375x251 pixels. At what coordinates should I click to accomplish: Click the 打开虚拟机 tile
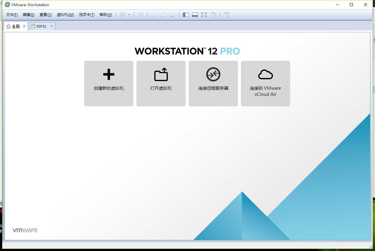(161, 84)
